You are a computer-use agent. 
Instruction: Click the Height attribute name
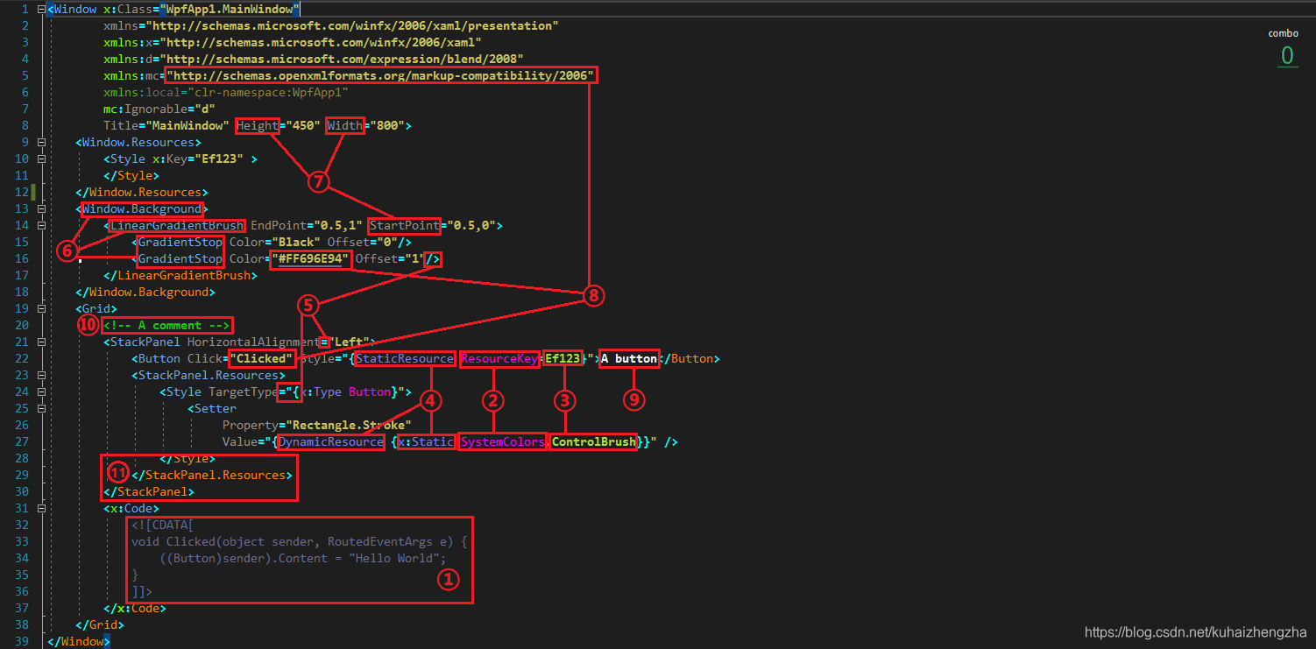pos(258,126)
